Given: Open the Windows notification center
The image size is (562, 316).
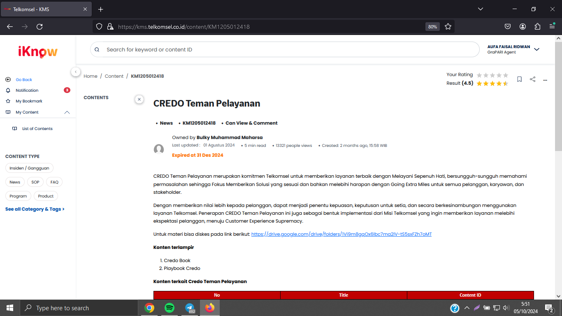Looking at the screenshot, I should tap(549, 308).
